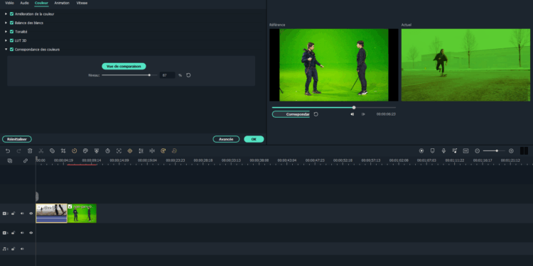Screen dimensions: 533x266
Task: Expand the Tonalité section
Action: pos(6,31)
